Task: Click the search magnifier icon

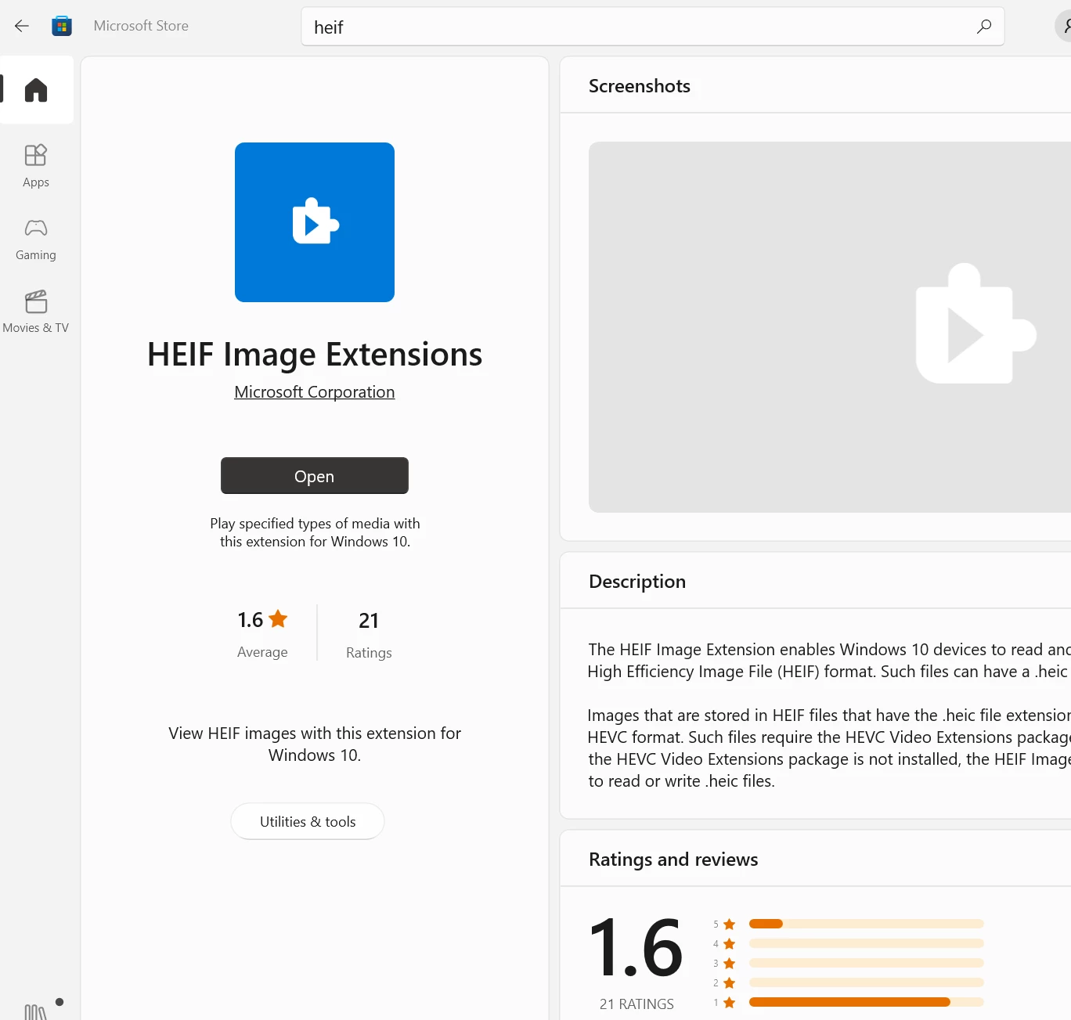Action: click(x=984, y=27)
